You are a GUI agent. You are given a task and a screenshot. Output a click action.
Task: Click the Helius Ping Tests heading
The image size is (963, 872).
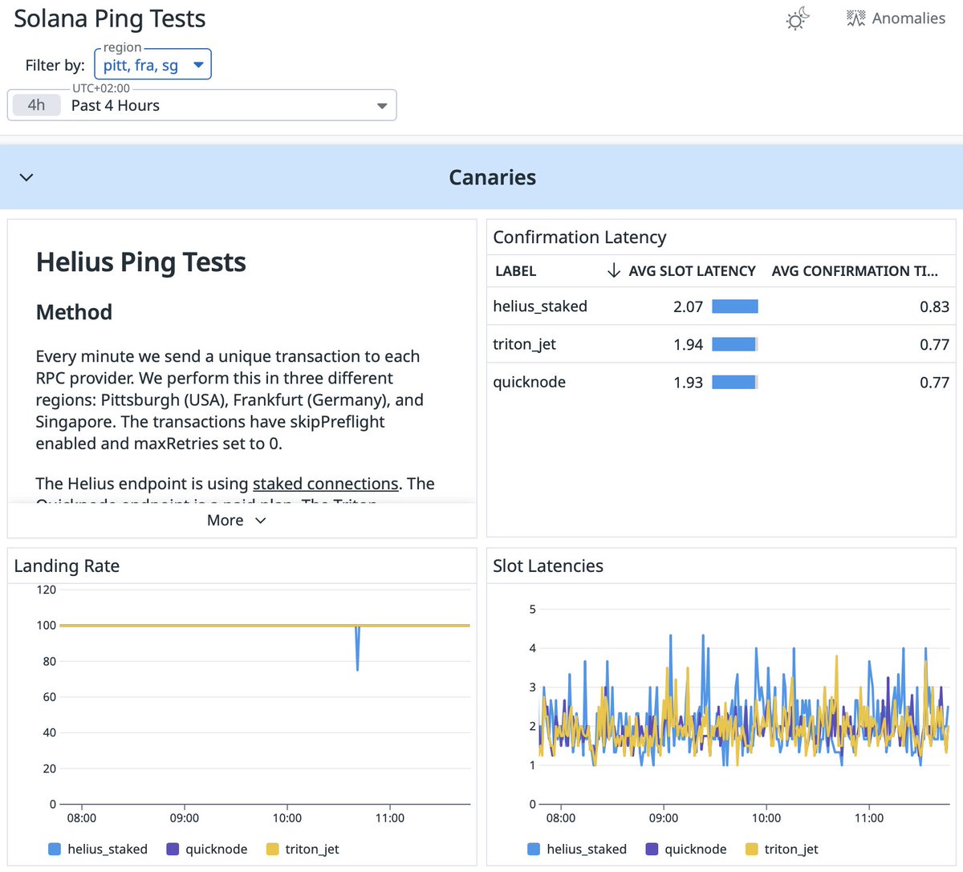(141, 262)
